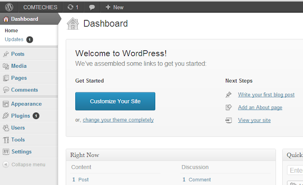Click the WordPress logo icon

coord(9,8)
